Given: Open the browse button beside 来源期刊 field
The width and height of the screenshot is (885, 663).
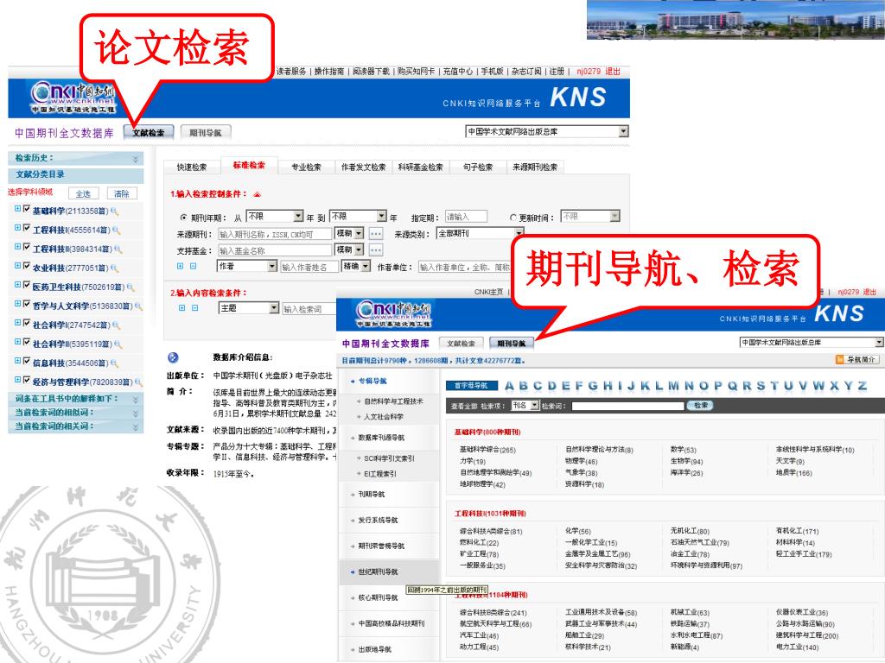Looking at the screenshot, I should click(x=376, y=233).
